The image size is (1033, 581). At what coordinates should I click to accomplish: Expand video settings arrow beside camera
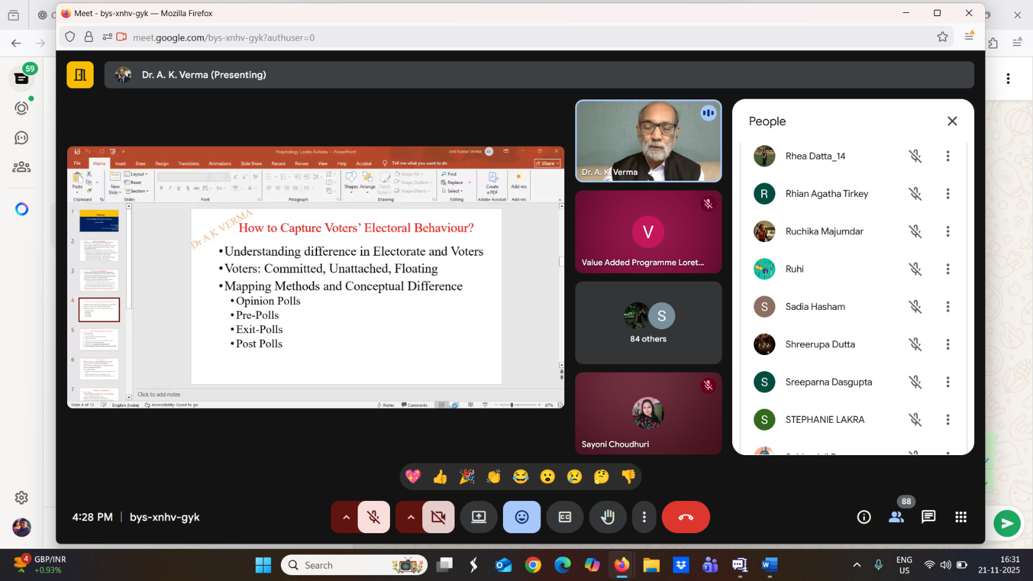pos(411,517)
